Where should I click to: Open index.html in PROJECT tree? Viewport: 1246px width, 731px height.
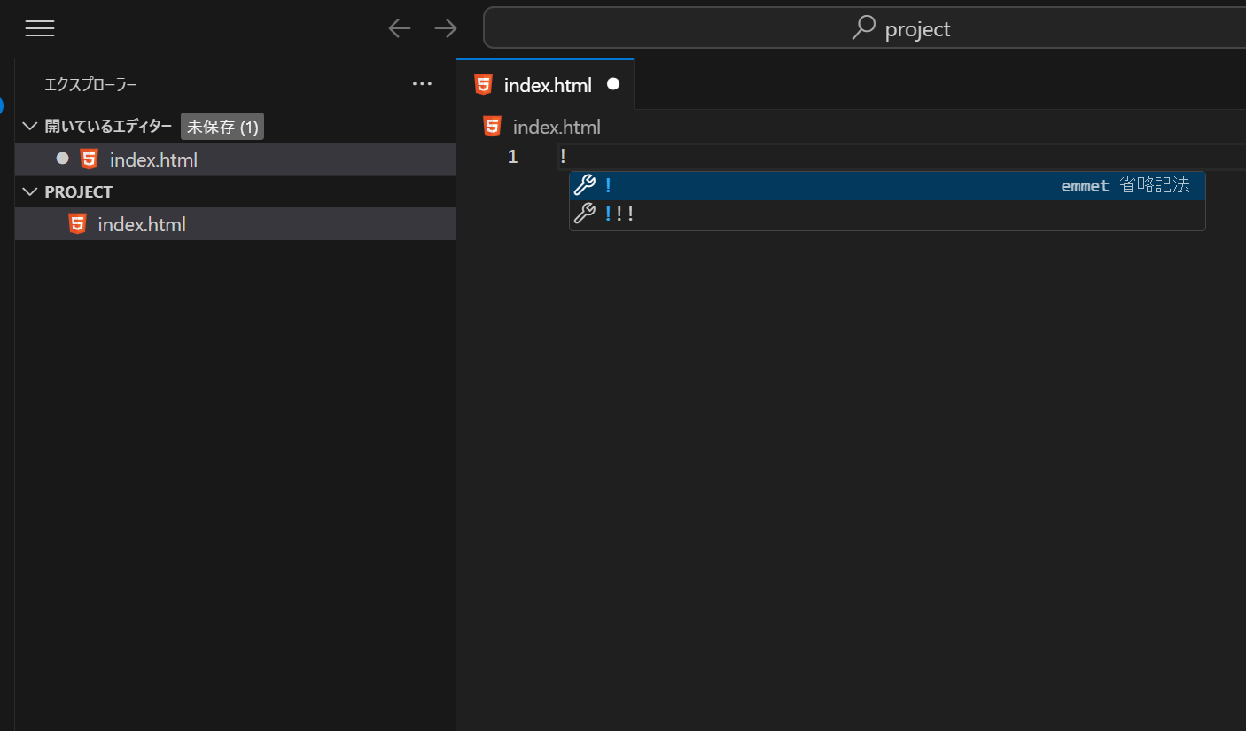coord(235,224)
